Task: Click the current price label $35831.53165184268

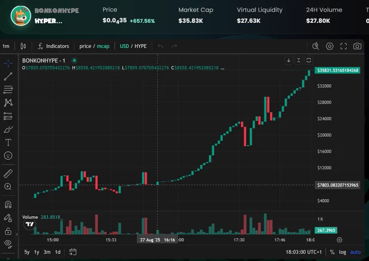Action: pos(338,71)
